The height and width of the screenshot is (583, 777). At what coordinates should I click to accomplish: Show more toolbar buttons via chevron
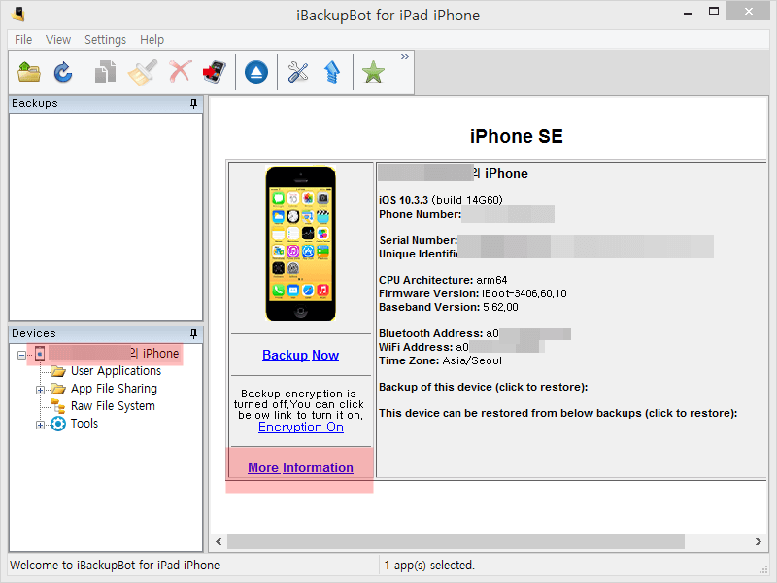pos(405,57)
